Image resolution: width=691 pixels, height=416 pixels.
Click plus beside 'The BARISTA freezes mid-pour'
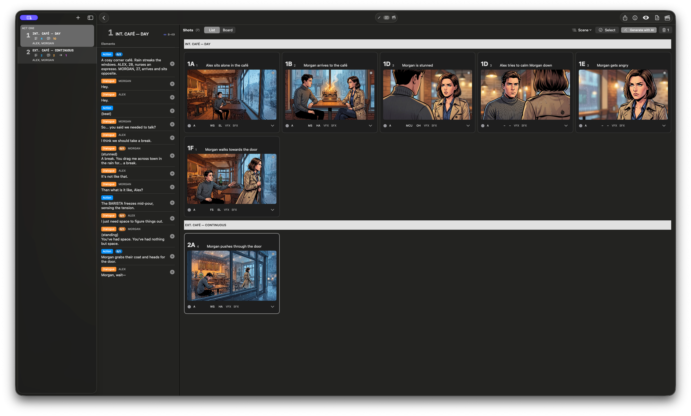point(172,203)
